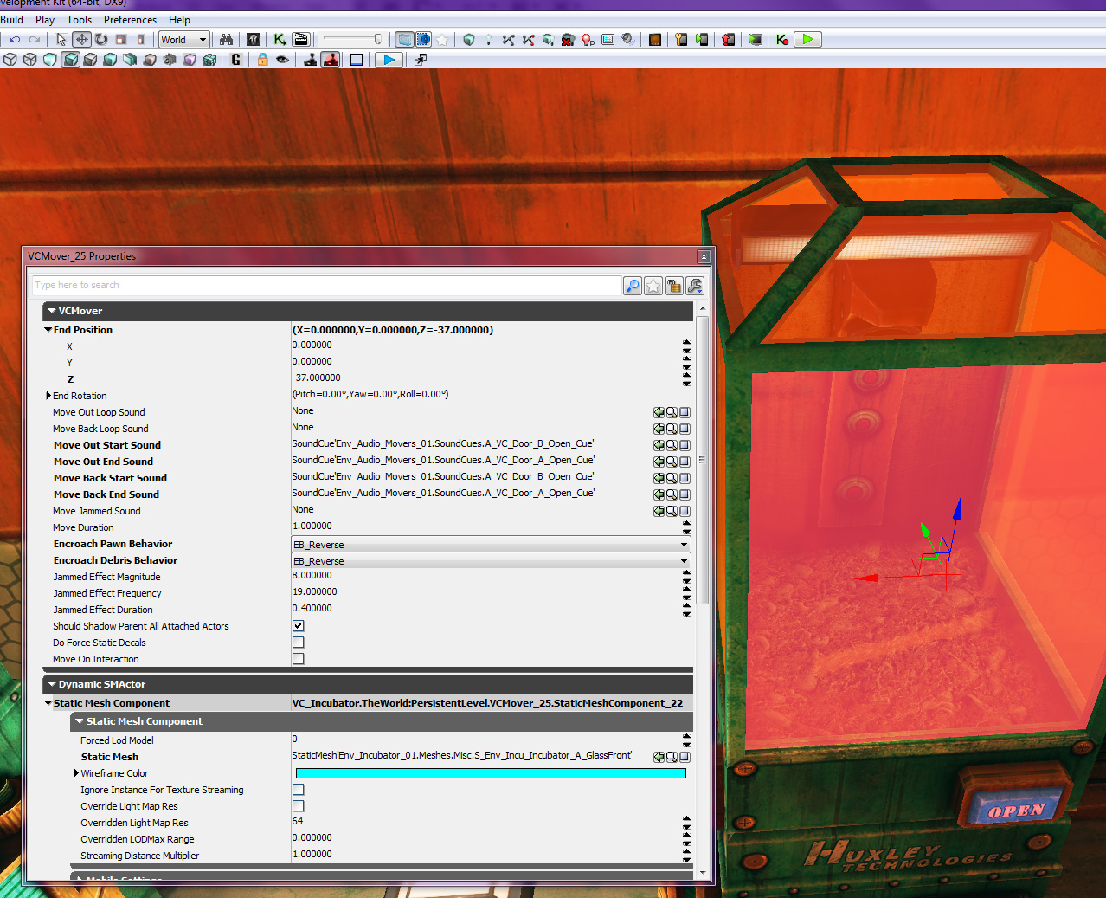This screenshot has width=1106, height=898.
Task: Click the Undo arrow icon
Action: 14,39
